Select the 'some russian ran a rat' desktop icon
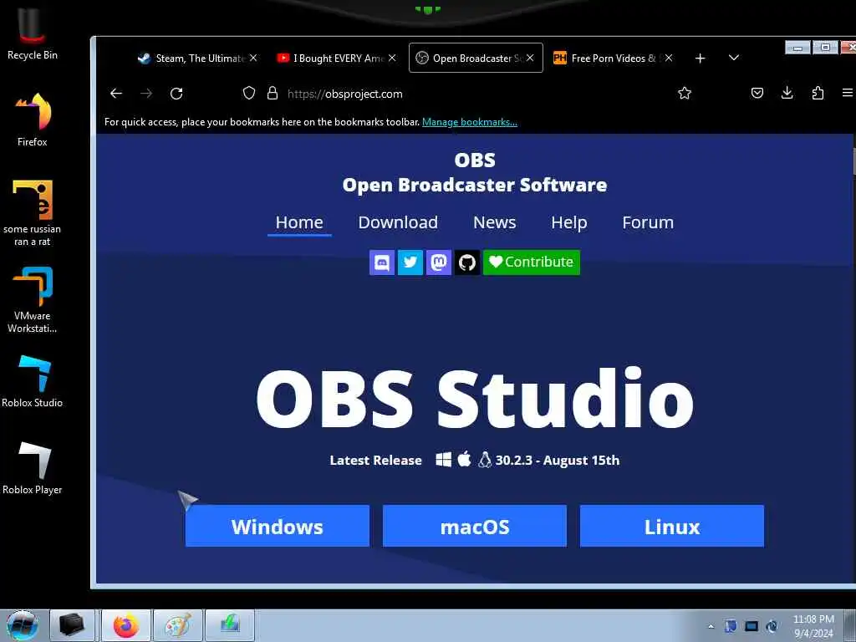856x642 pixels. point(33,213)
